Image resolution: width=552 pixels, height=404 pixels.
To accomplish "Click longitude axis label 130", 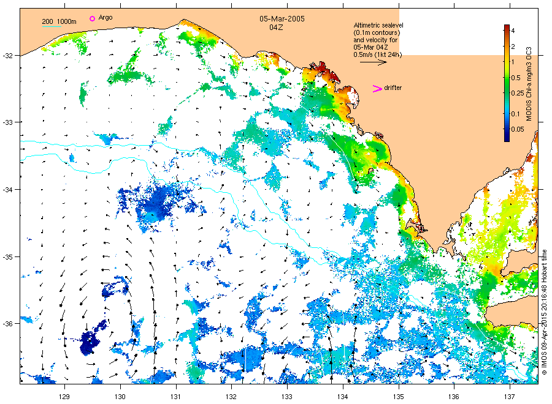I will pyautogui.click(x=120, y=397).
